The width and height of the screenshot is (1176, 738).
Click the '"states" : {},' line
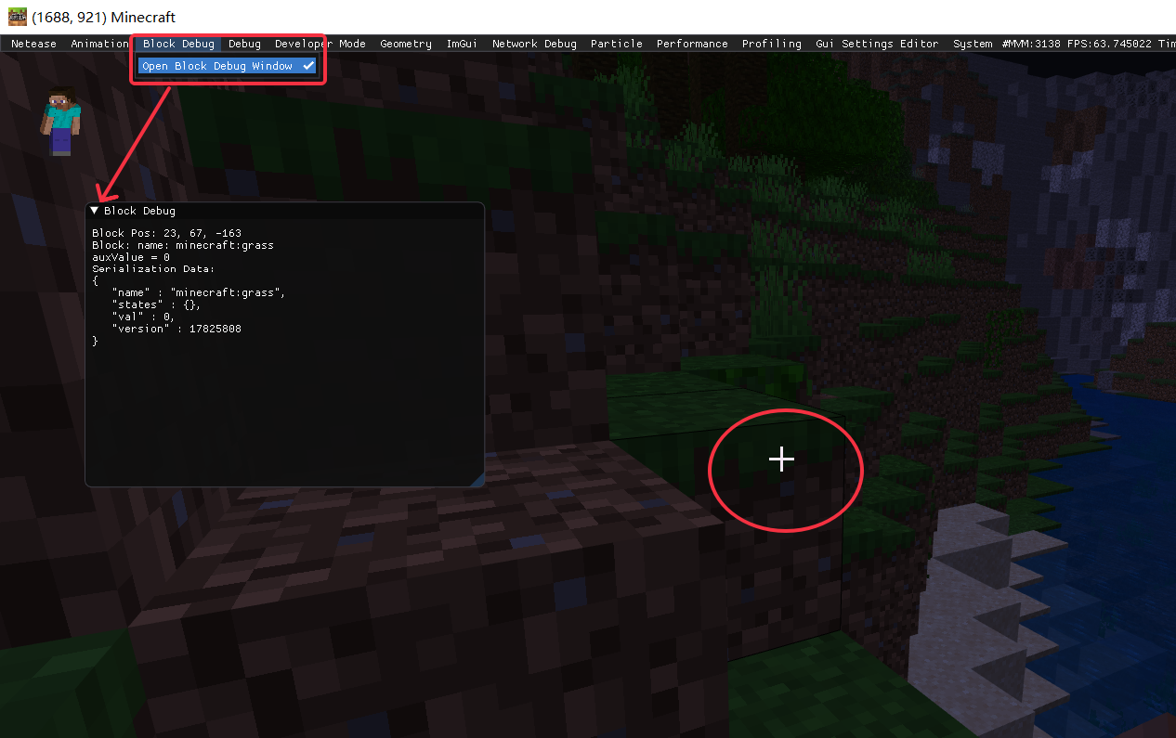[156, 304]
